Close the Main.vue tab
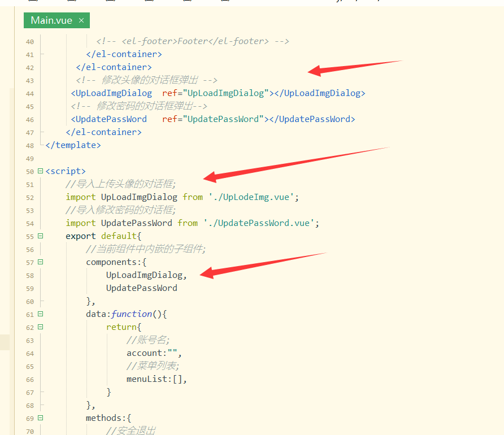Screen dimensions: 504x435 coord(81,20)
